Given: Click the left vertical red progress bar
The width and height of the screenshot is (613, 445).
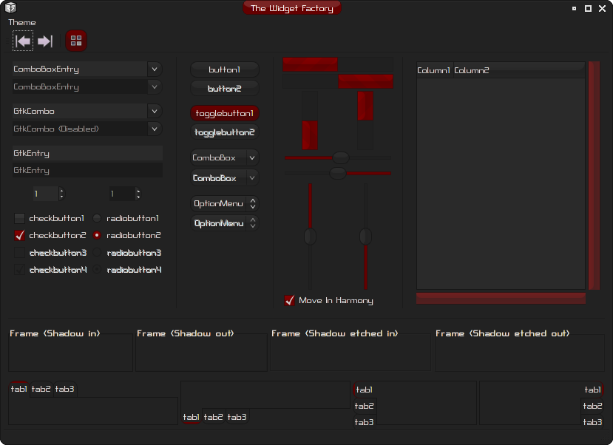Looking at the screenshot, I should [x=310, y=120].
